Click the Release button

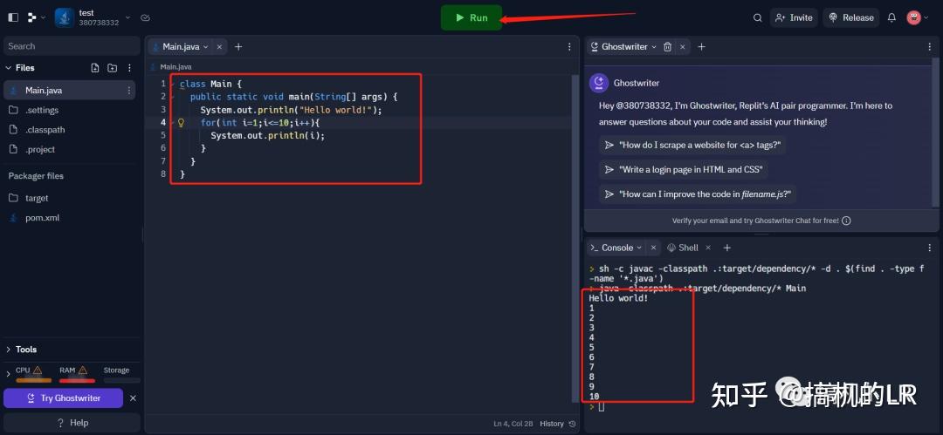coord(851,17)
